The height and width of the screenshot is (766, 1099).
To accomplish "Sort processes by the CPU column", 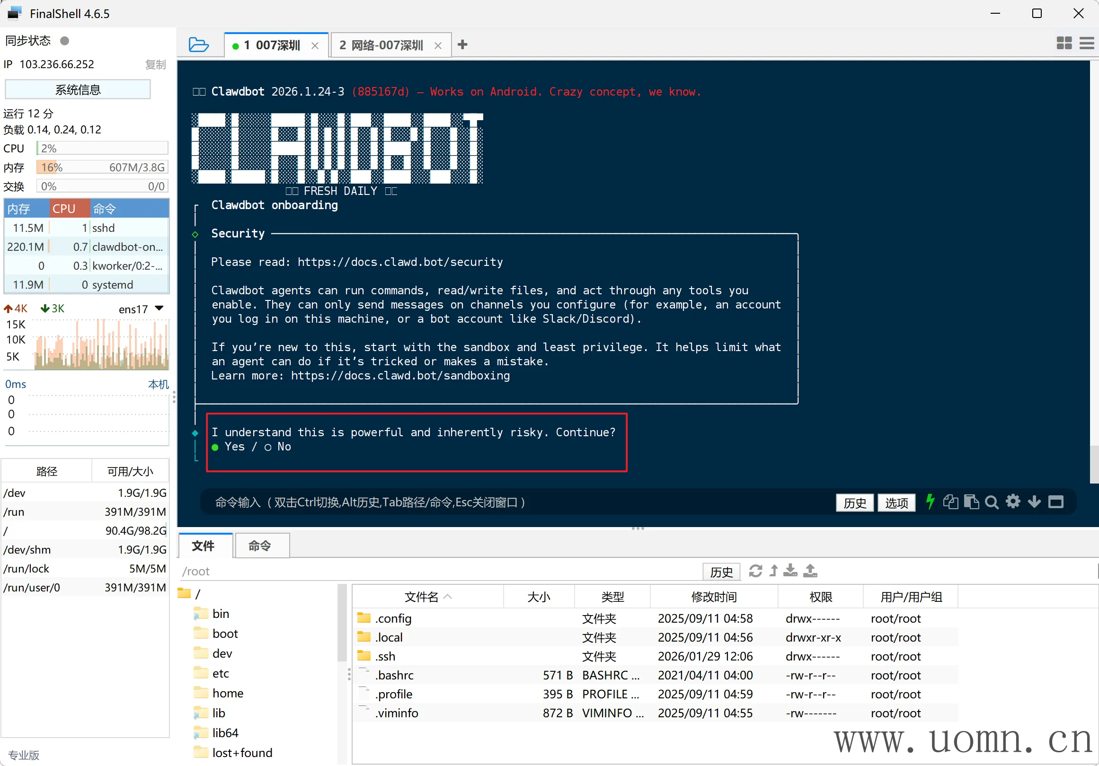I will [64, 209].
